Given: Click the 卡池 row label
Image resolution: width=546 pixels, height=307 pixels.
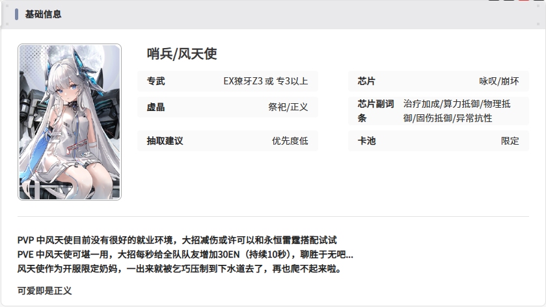Looking at the screenshot, I should pyautogui.click(x=366, y=141).
